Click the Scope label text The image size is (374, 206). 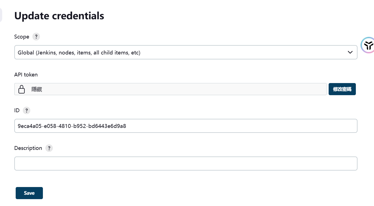22,37
